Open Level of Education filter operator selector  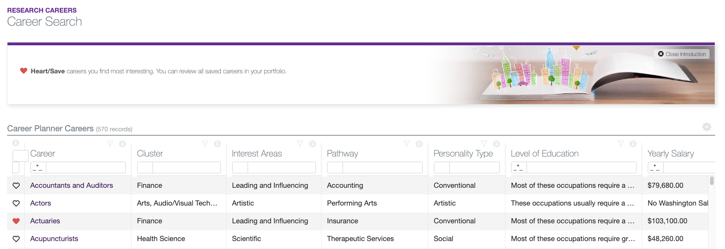pos(519,167)
